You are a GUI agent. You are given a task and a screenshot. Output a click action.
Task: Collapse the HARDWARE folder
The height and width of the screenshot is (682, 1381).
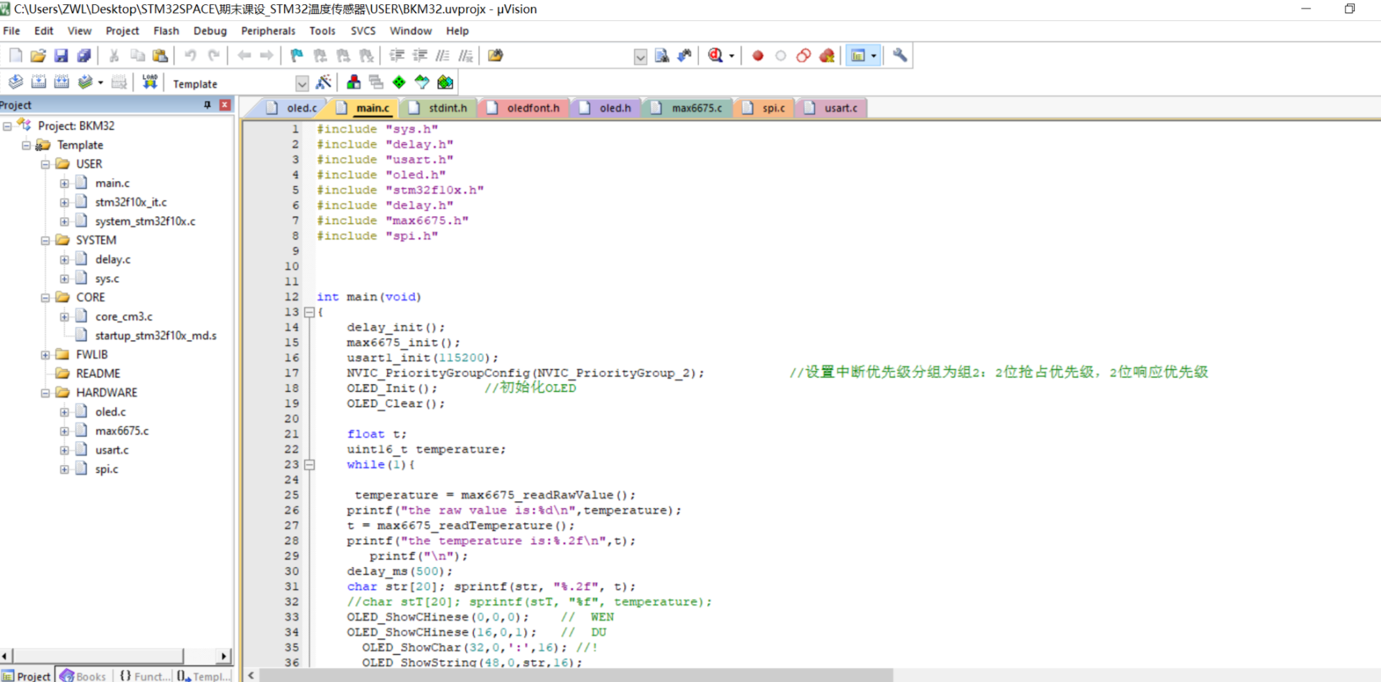point(45,392)
